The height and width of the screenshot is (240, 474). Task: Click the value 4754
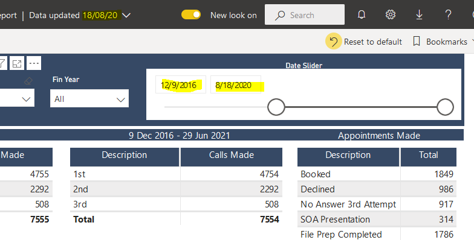(269, 174)
